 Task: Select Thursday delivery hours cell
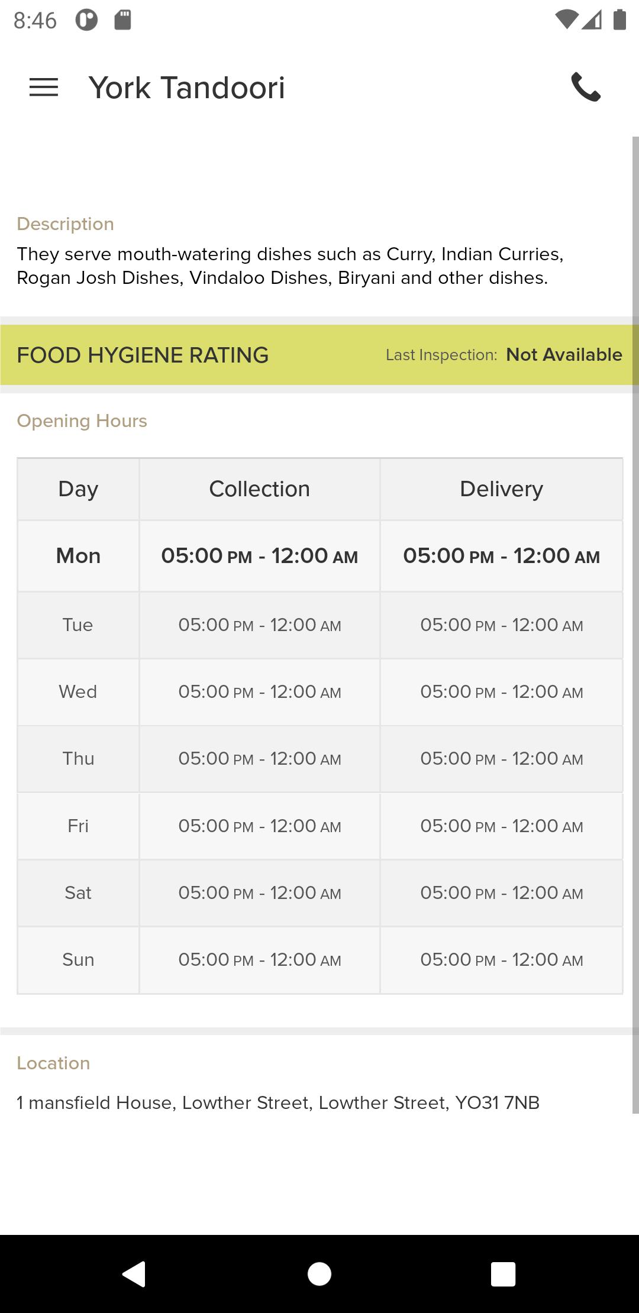pos(501,759)
